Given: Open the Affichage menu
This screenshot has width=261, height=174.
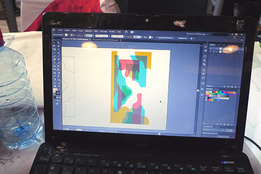Looking at the screenshot, I should pos(104,31).
